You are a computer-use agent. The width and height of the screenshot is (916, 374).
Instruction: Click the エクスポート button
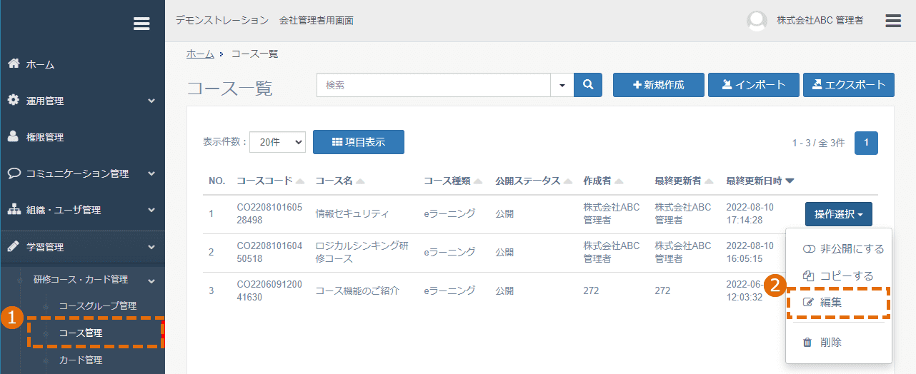[849, 85]
